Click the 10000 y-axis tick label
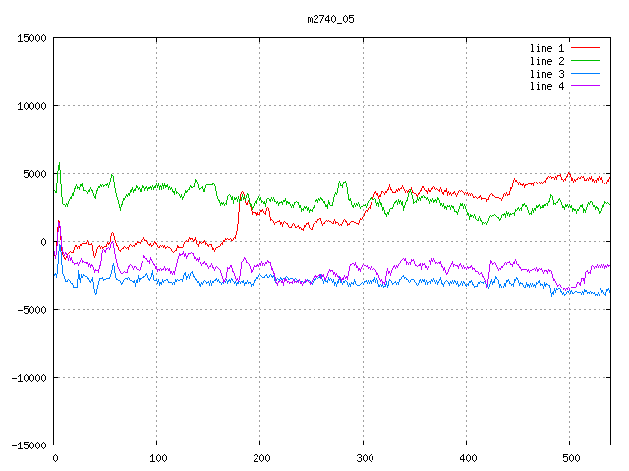629x471 pixels. point(31,106)
